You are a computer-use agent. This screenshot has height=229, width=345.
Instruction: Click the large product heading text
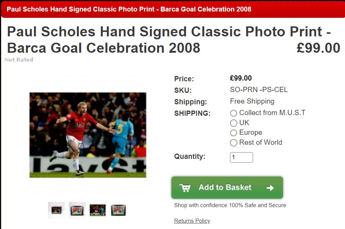tap(169, 40)
